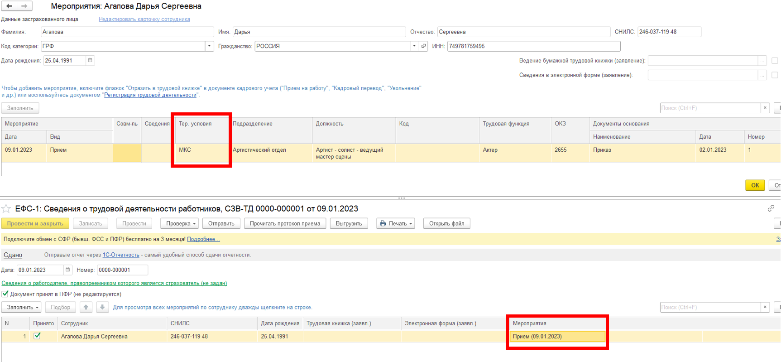Viewport: 781px width, 362px height.
Task: Follow the 'Подробнее...' link
Action: pos(203,239)
